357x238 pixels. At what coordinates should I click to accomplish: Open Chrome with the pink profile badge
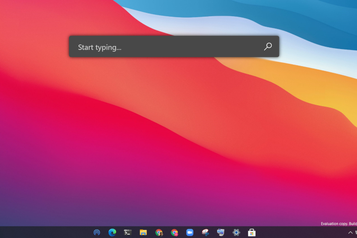[174, 233]
